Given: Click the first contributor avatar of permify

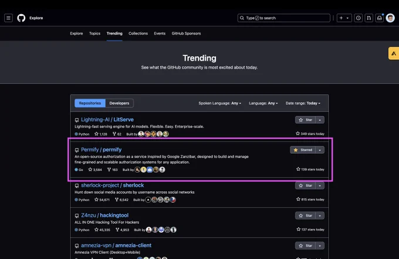Looking at the screenshot, I should (137, 170).
